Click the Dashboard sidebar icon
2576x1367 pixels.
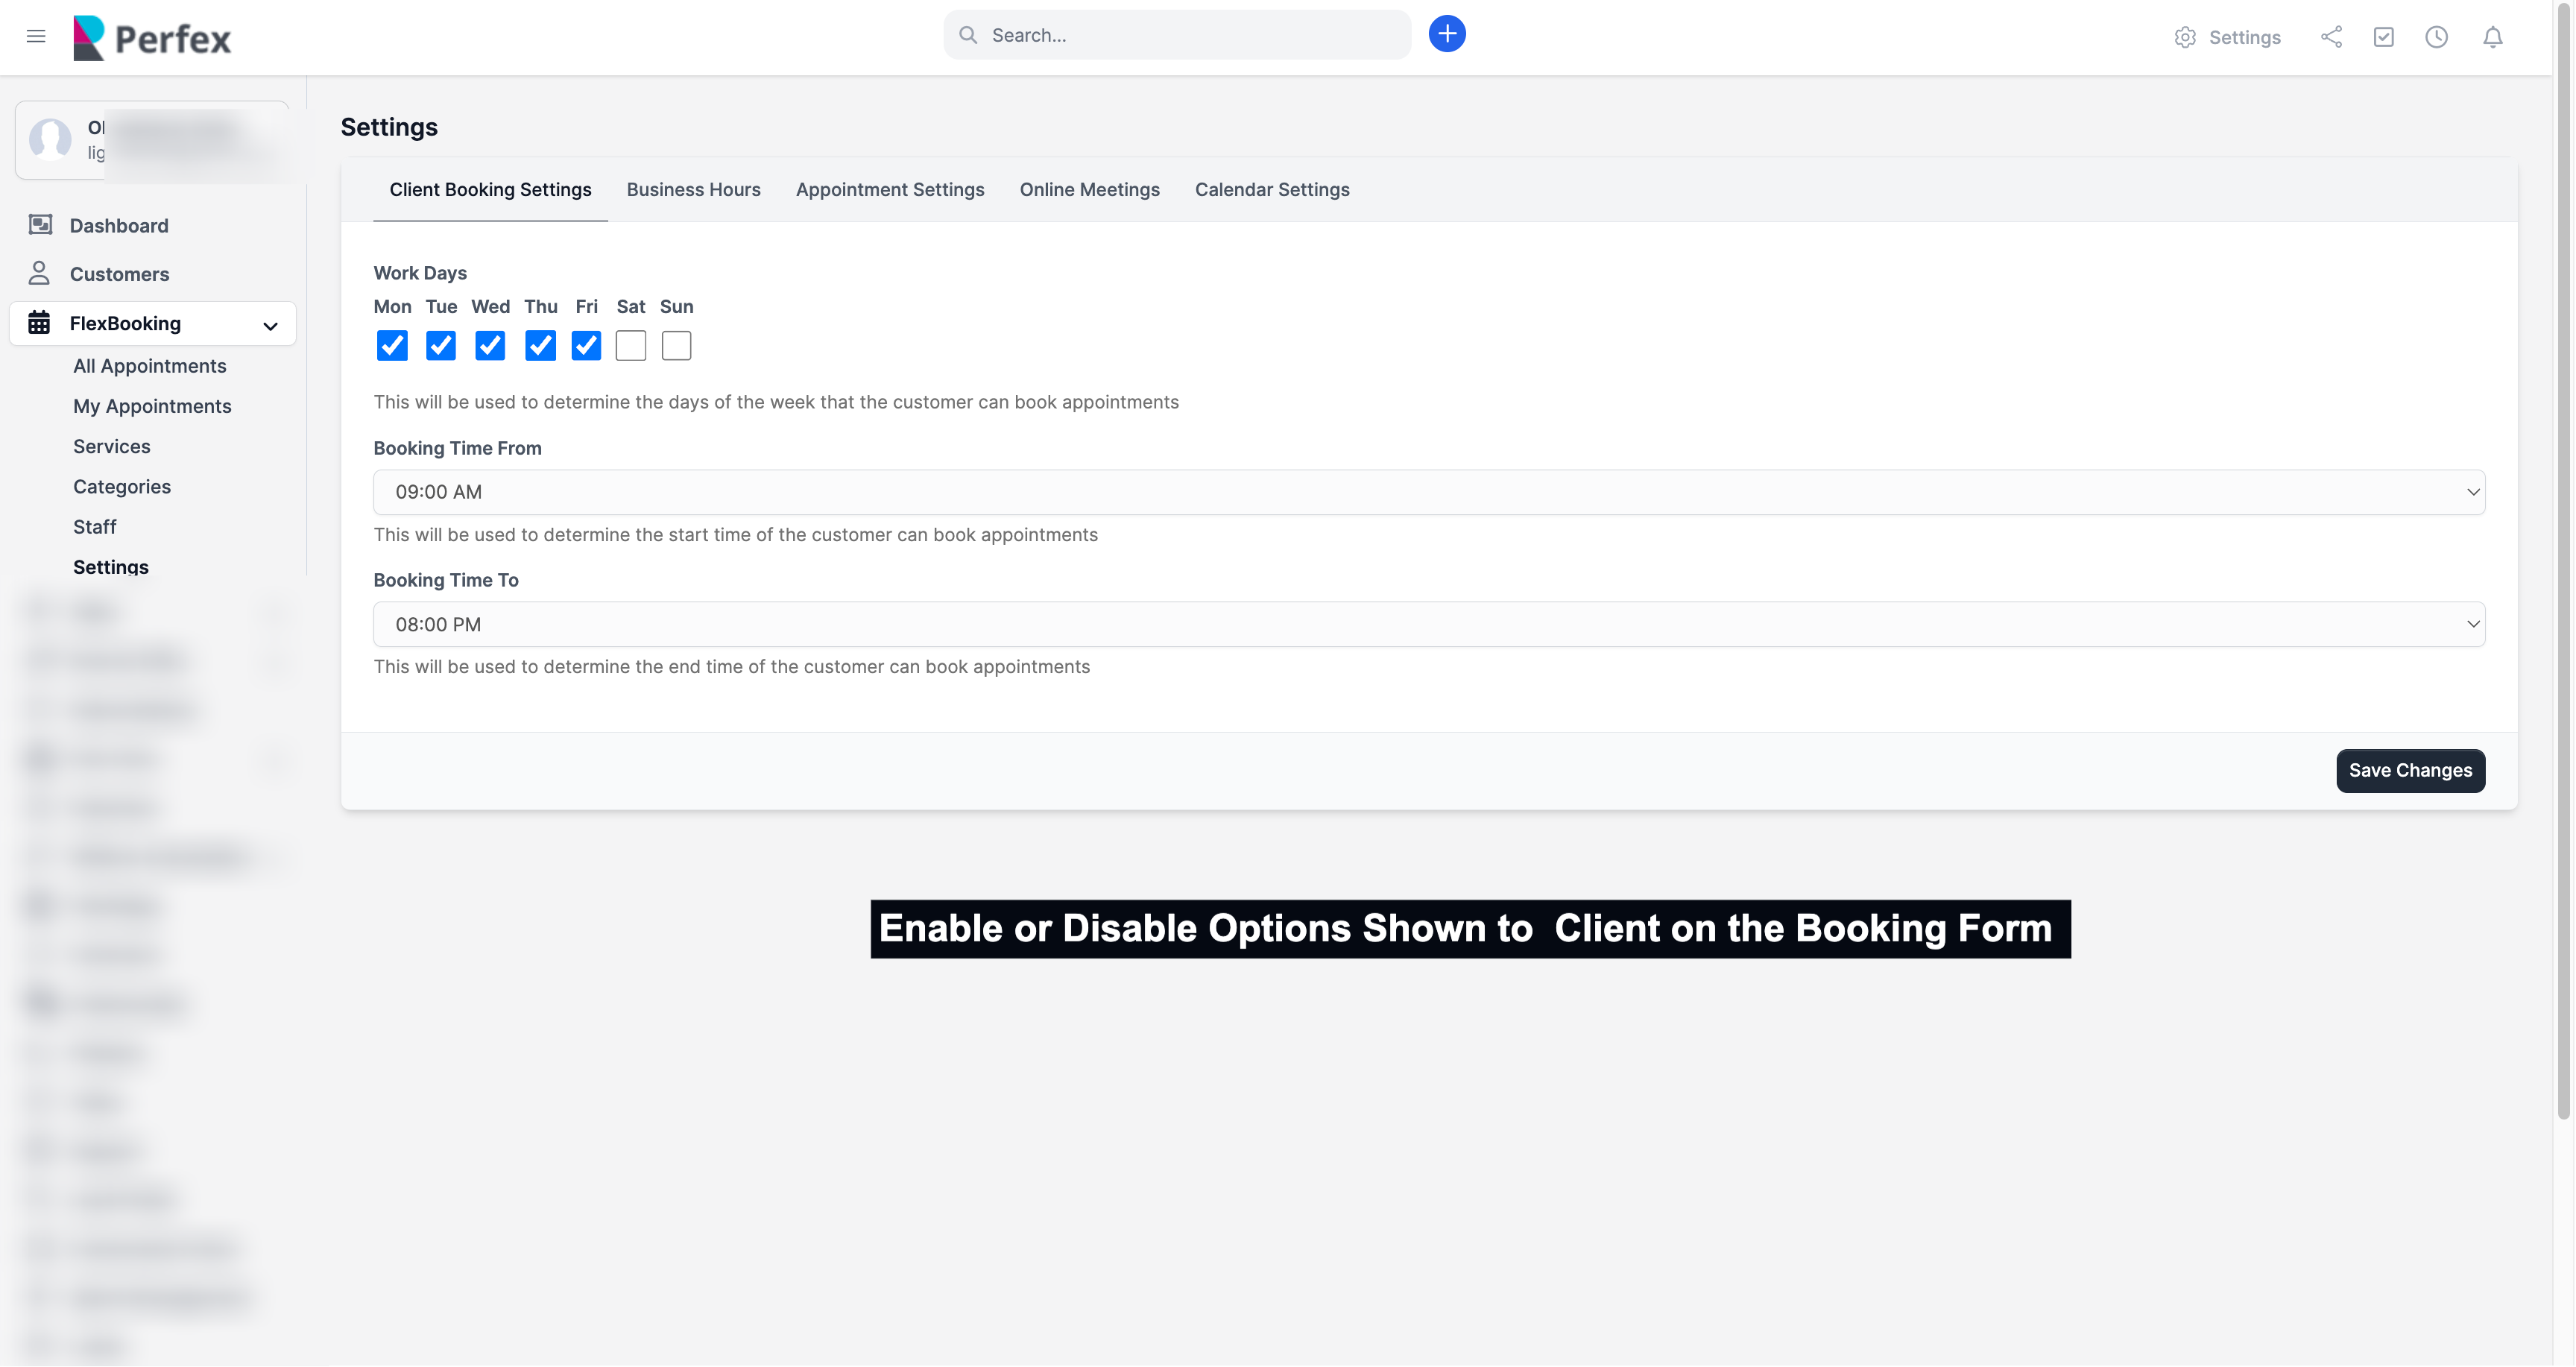click(40, 225)
